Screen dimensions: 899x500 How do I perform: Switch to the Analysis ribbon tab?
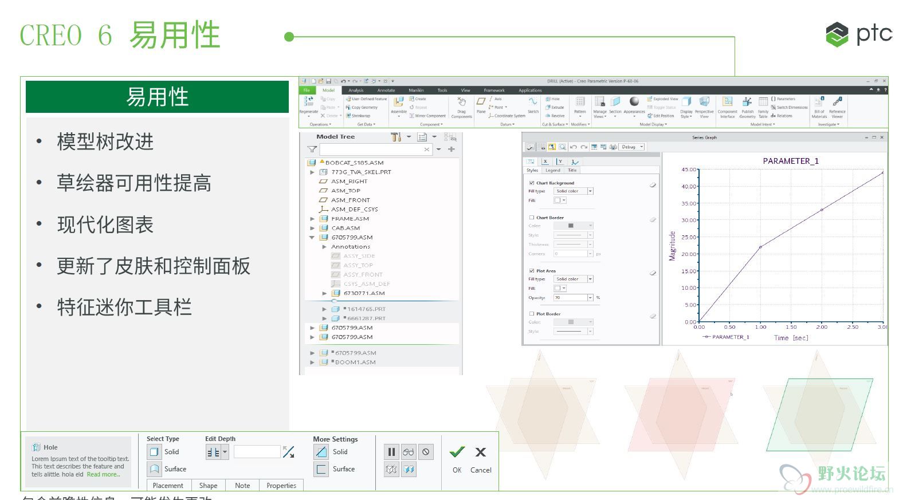pos(356,90)
